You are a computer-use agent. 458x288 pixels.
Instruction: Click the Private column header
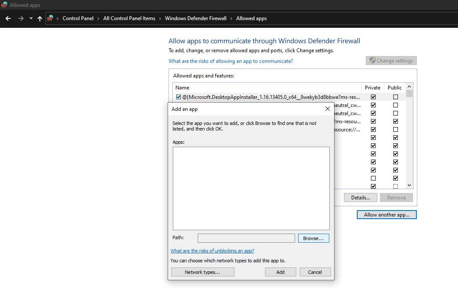(x=372, y=87)
